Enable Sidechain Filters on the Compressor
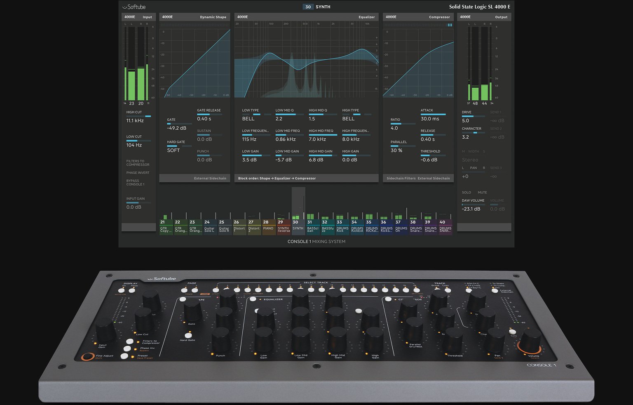This screenshot has height=405, width=633. click(x=400, y=178)
